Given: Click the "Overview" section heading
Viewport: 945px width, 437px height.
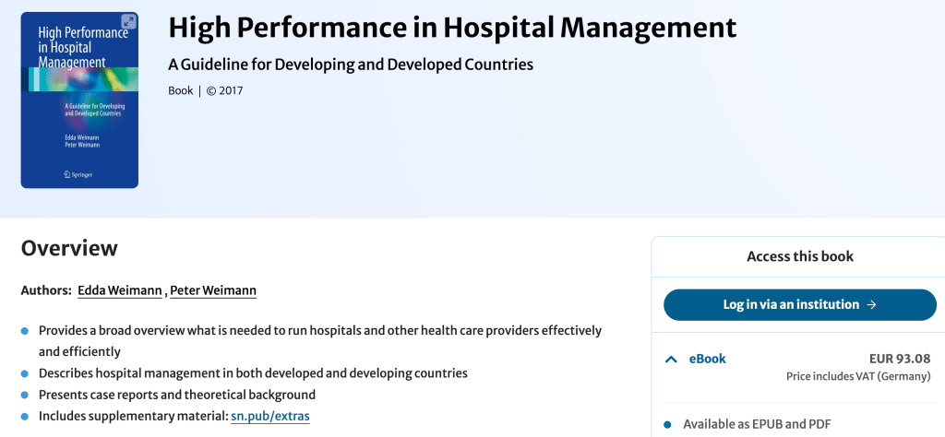Looking at the screenshot, I should tap(69, 248).
